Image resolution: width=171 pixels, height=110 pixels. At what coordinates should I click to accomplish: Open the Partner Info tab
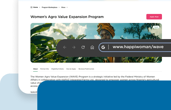tap(45, 69)
